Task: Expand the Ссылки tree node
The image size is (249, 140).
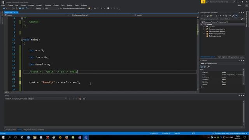Action: pyautogui.click(x=204, y=27)
